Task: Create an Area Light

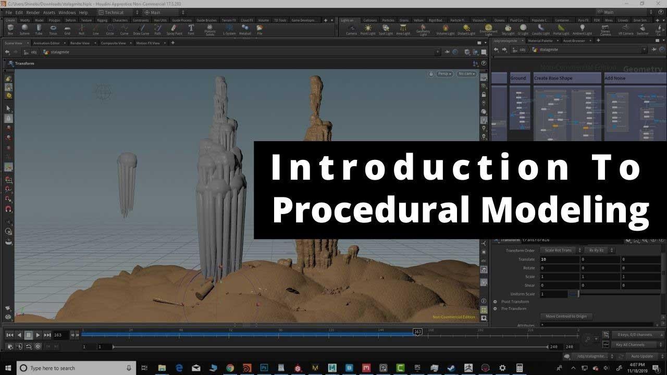Action: pyautogui.click(x=403, y=29)
